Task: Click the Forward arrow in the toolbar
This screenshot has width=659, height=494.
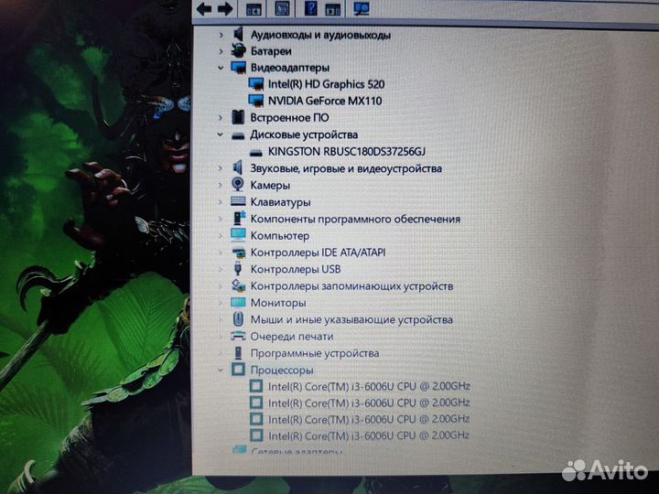Action: [226, 9]
